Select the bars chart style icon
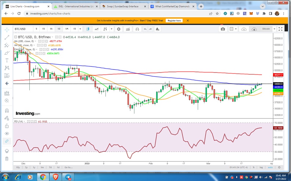The image size is (291, 181). tap(105, 29)
